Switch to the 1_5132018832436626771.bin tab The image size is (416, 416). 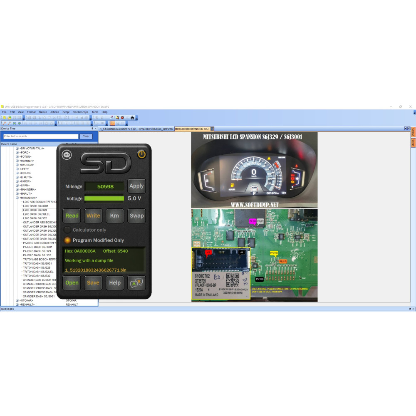tap(118, 129)
